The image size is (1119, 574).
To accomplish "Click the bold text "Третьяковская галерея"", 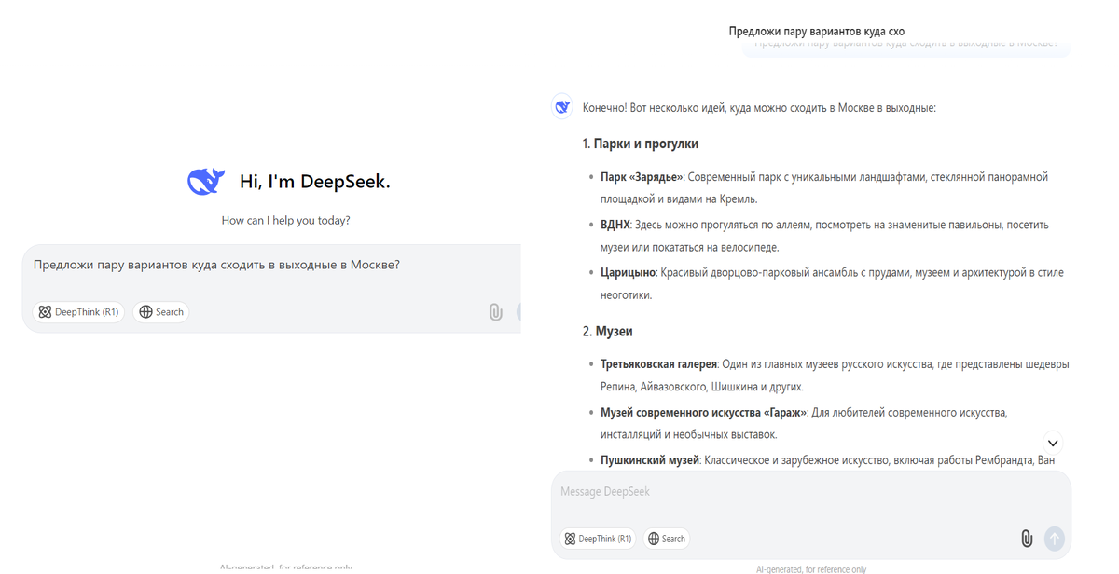I will (x=658, y=364).
